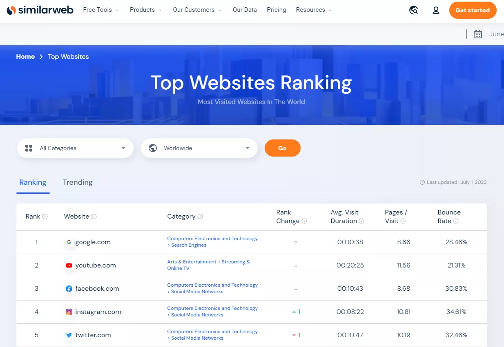Click the calendar date icon

point(478,34)
